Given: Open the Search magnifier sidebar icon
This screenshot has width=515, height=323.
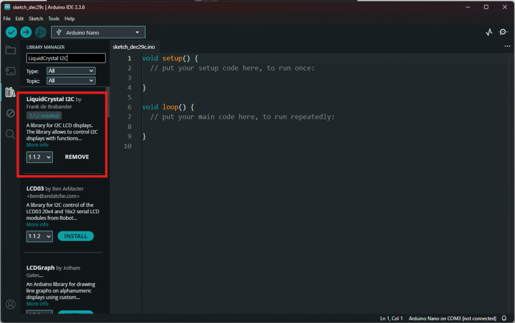Looking at the screenshot, I should pyautogui.click(x=10, y=134).
